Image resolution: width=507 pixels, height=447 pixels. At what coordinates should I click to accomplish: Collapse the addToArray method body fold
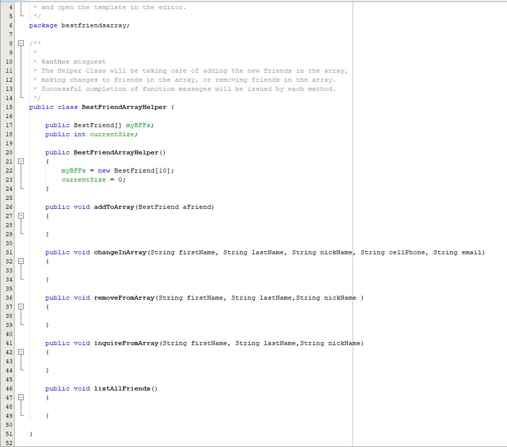pos(21,215)
